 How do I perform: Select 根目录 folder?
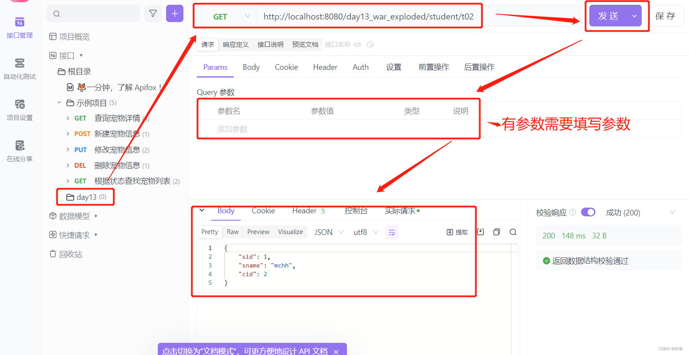click(x=75, y=72)
